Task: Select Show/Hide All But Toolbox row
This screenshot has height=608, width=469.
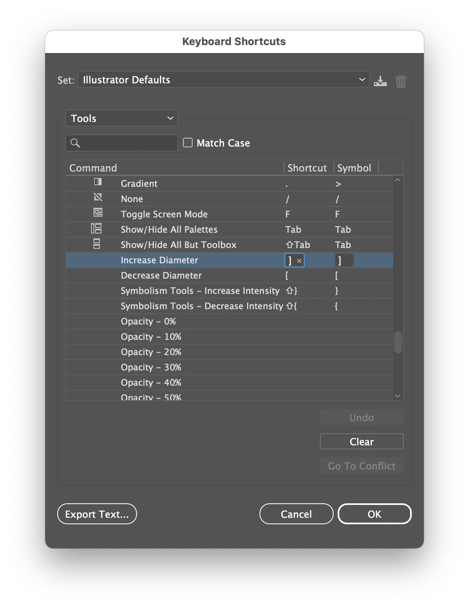Action: 230,245
